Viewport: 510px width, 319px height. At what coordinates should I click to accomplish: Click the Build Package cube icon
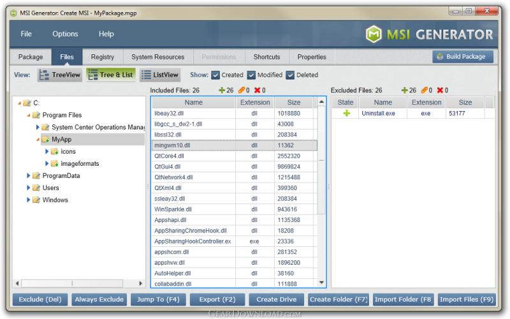coord(440,57)
